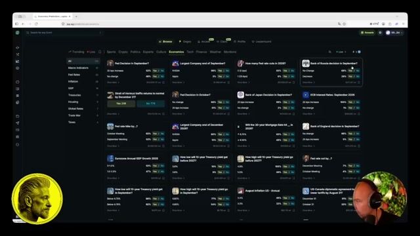420x236 pixels.
Task: Open the Profile tab
Action: pyautogui.click(x=240, y=42)
